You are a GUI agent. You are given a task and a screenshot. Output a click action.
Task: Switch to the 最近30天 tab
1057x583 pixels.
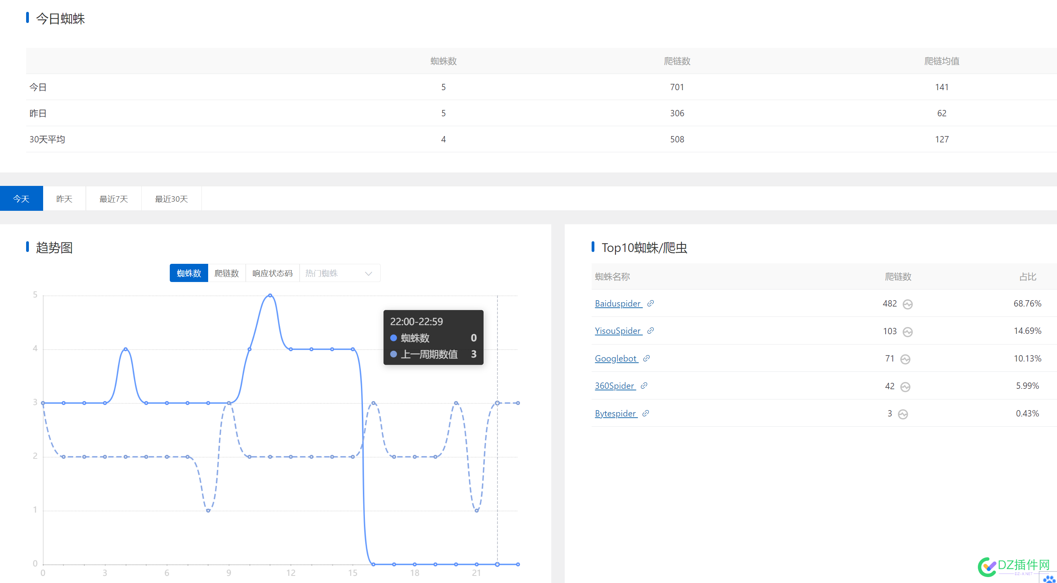171,199
